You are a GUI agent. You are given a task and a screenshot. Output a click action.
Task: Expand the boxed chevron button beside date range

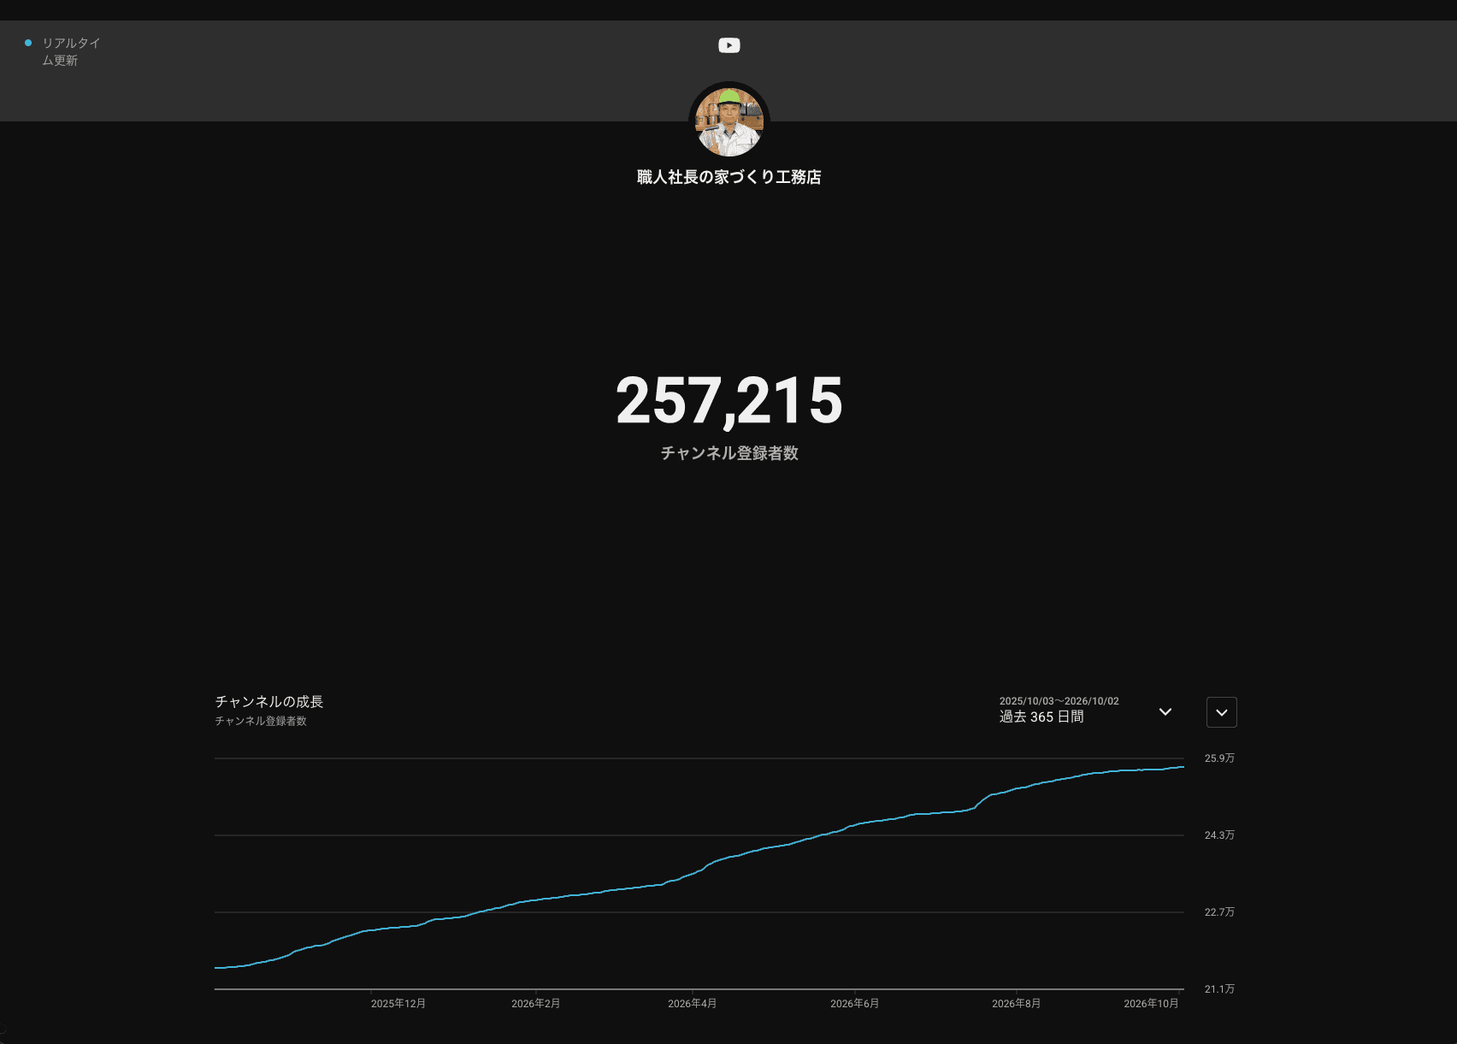tap(1222, 712)
